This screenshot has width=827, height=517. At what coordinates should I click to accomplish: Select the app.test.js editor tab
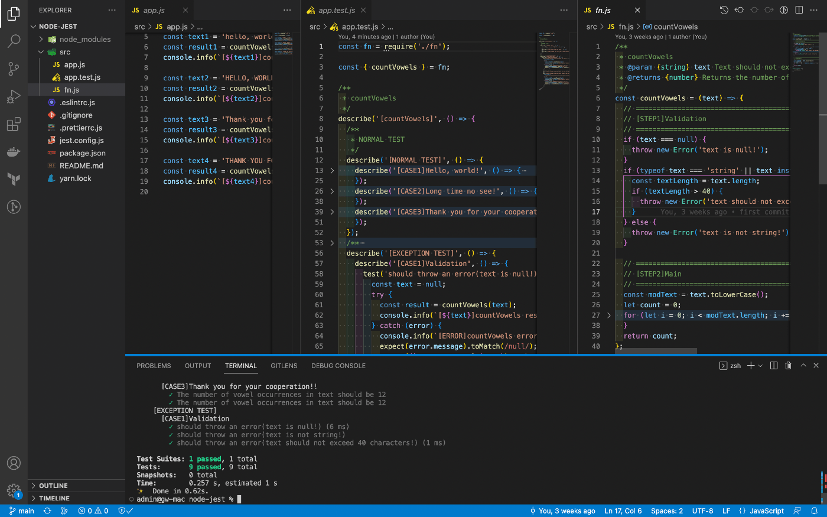click(x=337, y=10)
